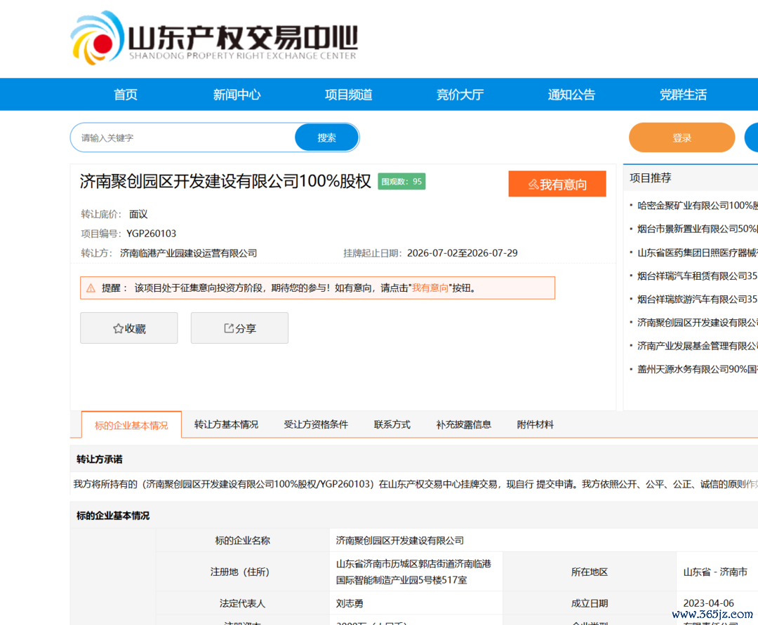Viewport: 758px width, 625px height.
Task: Open recommended project 盖州天源水务有限公司90%
Action: pos(697,370)
